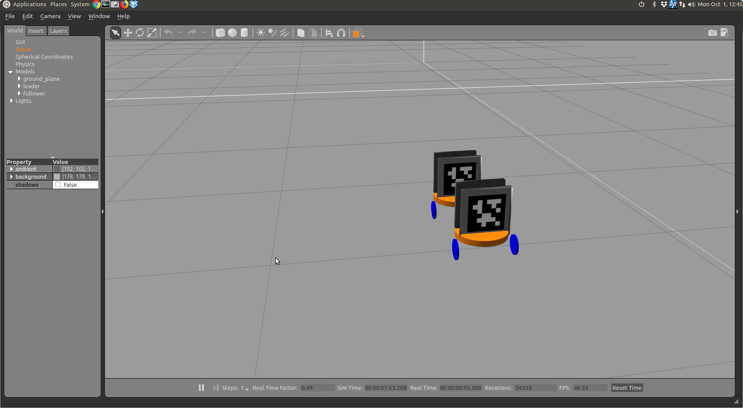Viewport: 743px width, 408px height.
Task: Open the System menu
Action: coord(80,4)
